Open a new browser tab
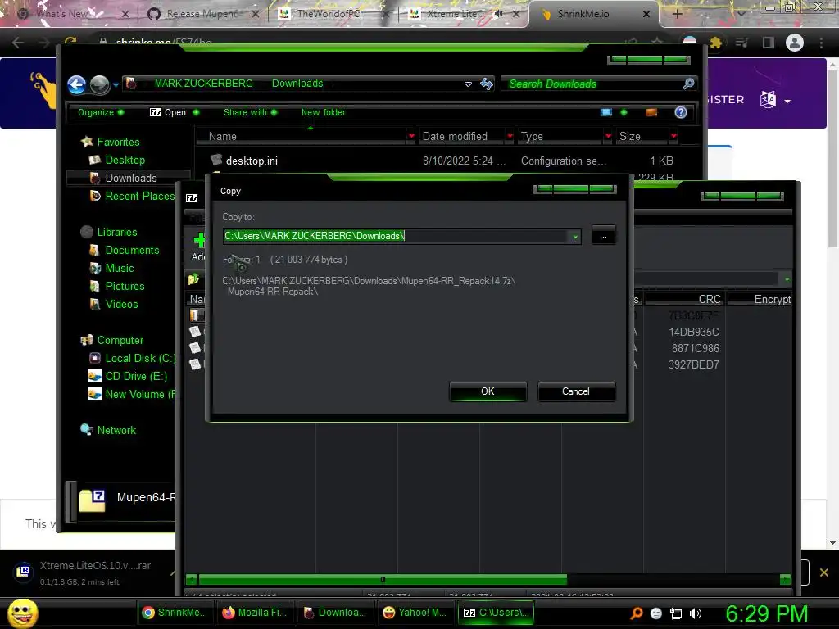The height and width of the screenshot is (629, 839). tap(677, 14)
